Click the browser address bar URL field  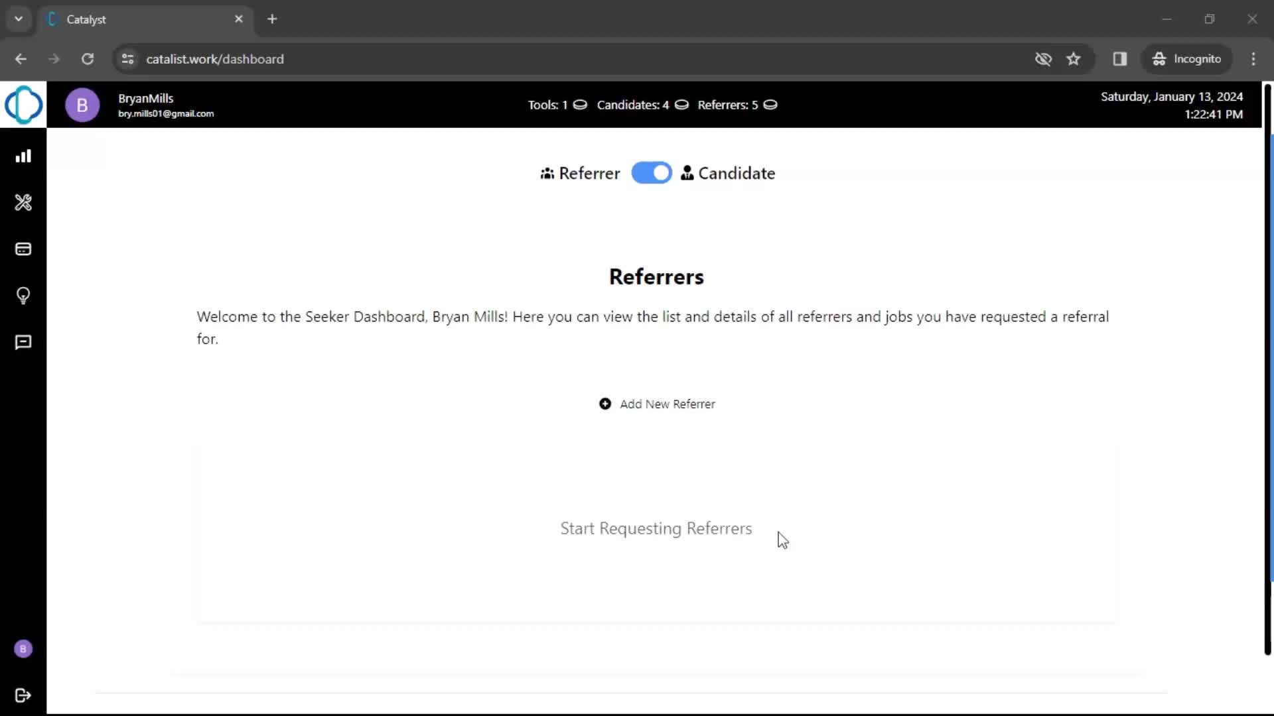pos(214,58)
